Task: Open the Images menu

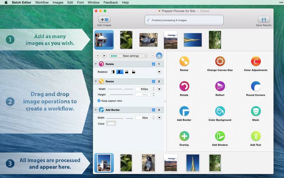Action: click(58, 2)
